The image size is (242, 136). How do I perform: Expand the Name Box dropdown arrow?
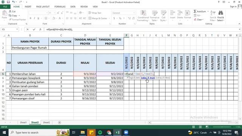click(17, 29)
